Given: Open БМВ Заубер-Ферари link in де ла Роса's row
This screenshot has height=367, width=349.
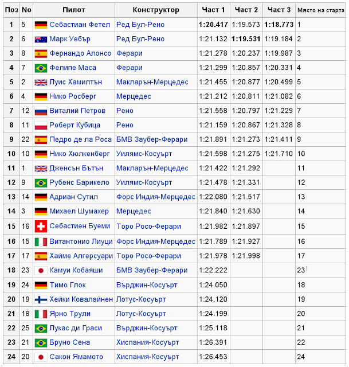Looking at the screenshot, I should pos(152,139).
